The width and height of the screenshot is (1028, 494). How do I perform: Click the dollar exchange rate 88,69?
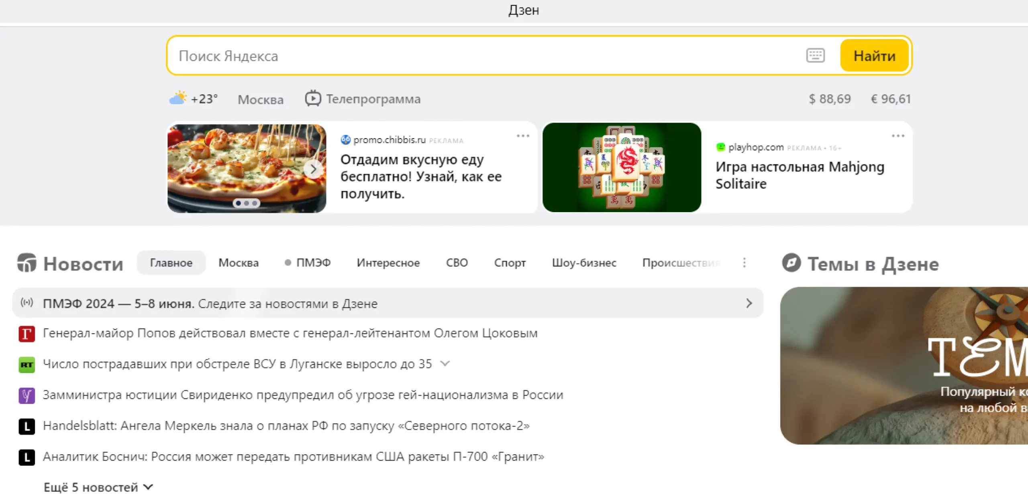point(829,99)
